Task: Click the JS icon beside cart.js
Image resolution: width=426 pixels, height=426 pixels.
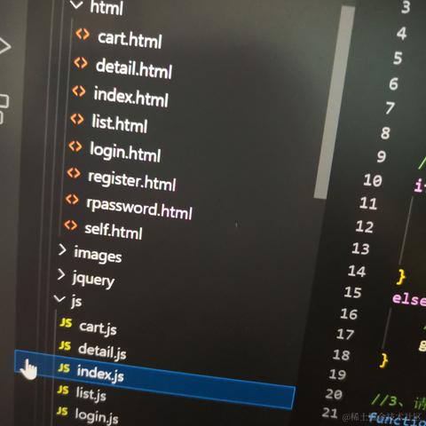Action: [x=66, y=322]
